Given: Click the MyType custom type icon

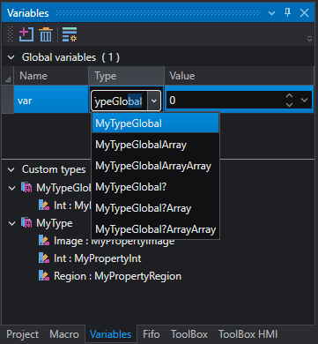Looking at the screenshot, I should pos(26,223).
